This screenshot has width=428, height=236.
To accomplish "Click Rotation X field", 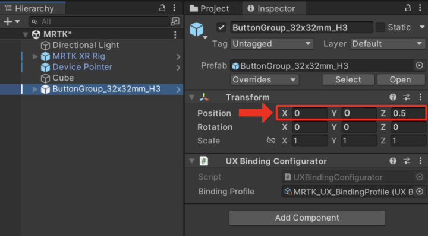I will (x=310, y=127).
